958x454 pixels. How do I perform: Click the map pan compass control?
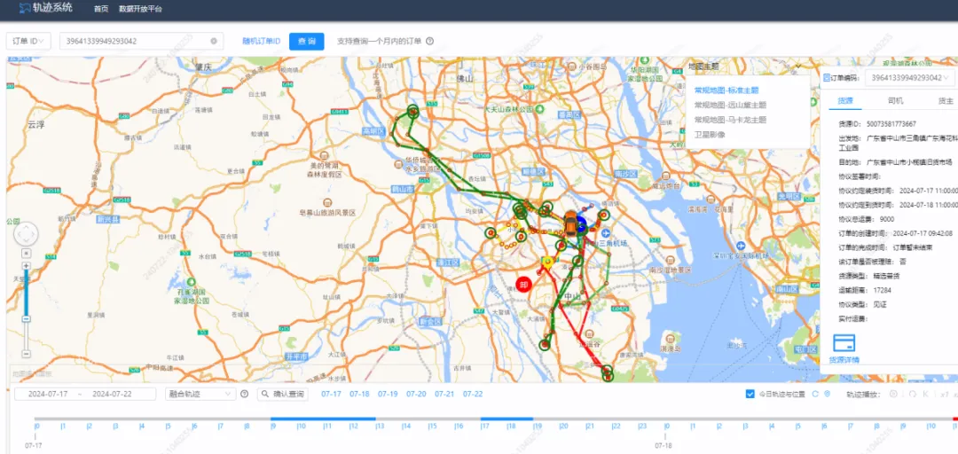27,234
